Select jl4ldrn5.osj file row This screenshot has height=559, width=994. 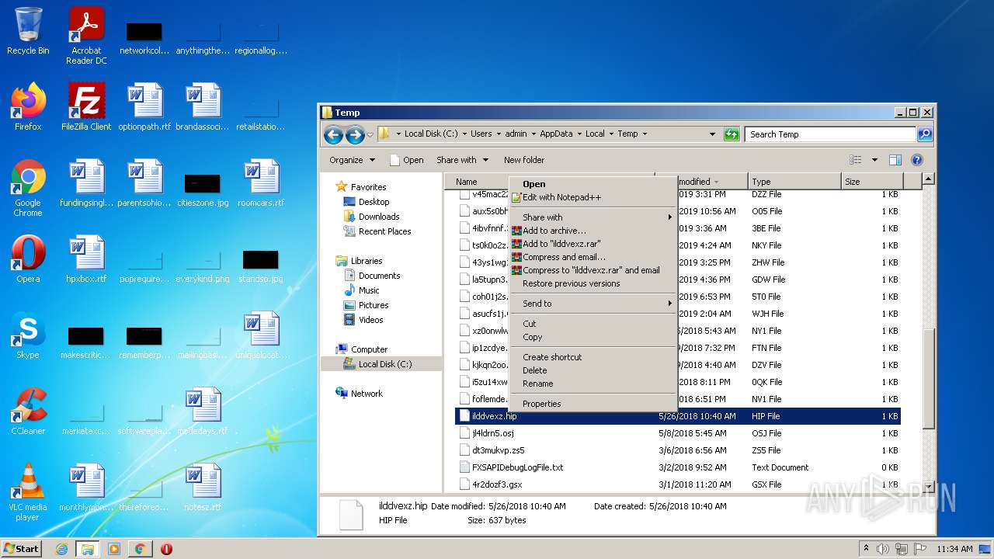(x=677, y=433)
